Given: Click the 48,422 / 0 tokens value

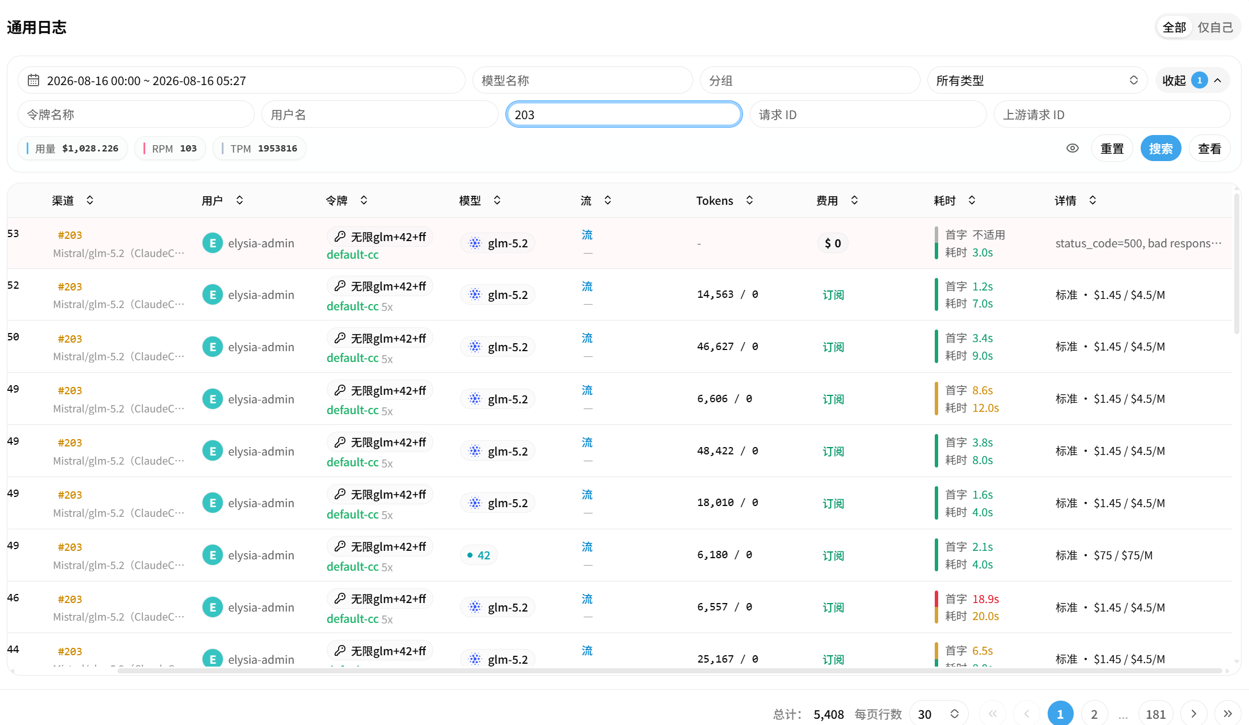Looking at the screenshot, I should pos(728,451).
